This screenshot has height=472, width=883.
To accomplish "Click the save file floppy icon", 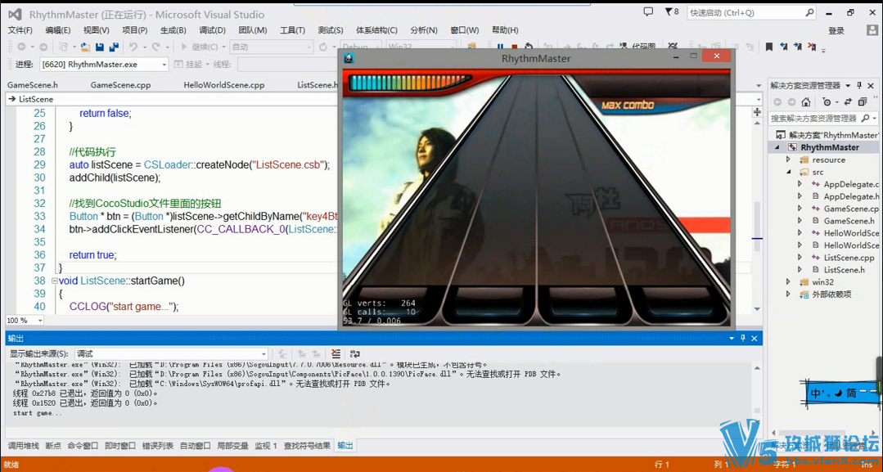I will 100,47.
